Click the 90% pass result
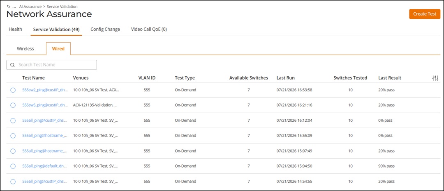Image resolution: width=444 pixels, height=191 pixels. coord(386,166)
